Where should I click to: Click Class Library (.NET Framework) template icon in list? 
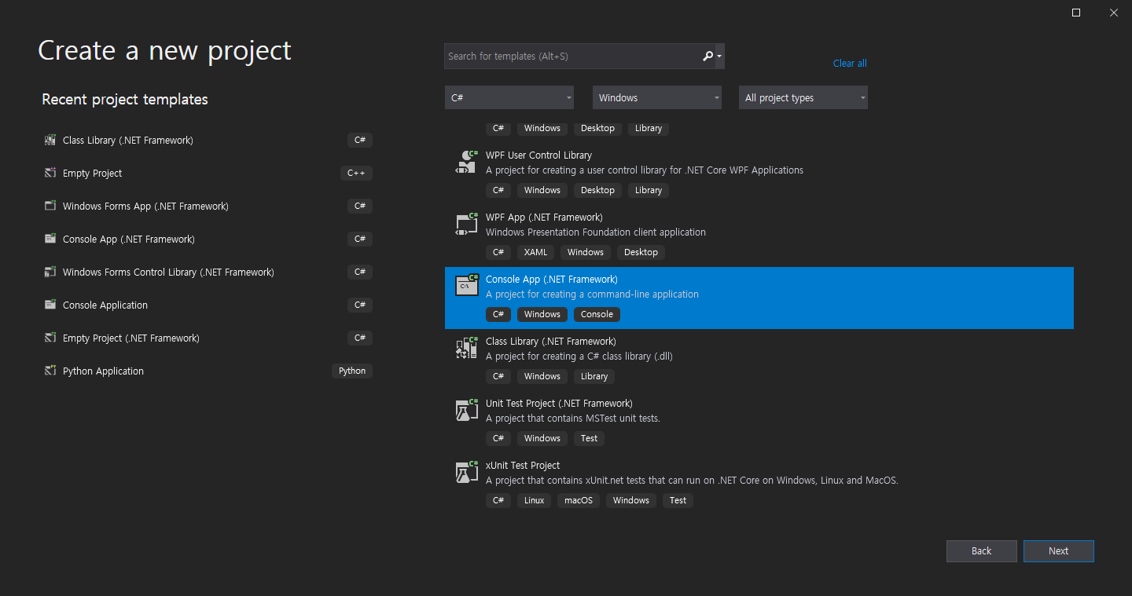click(467, 348)
